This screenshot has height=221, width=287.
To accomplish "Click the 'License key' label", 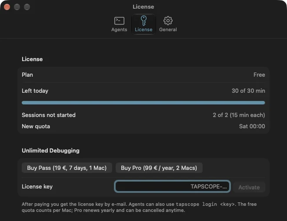I will coord(37,186).
